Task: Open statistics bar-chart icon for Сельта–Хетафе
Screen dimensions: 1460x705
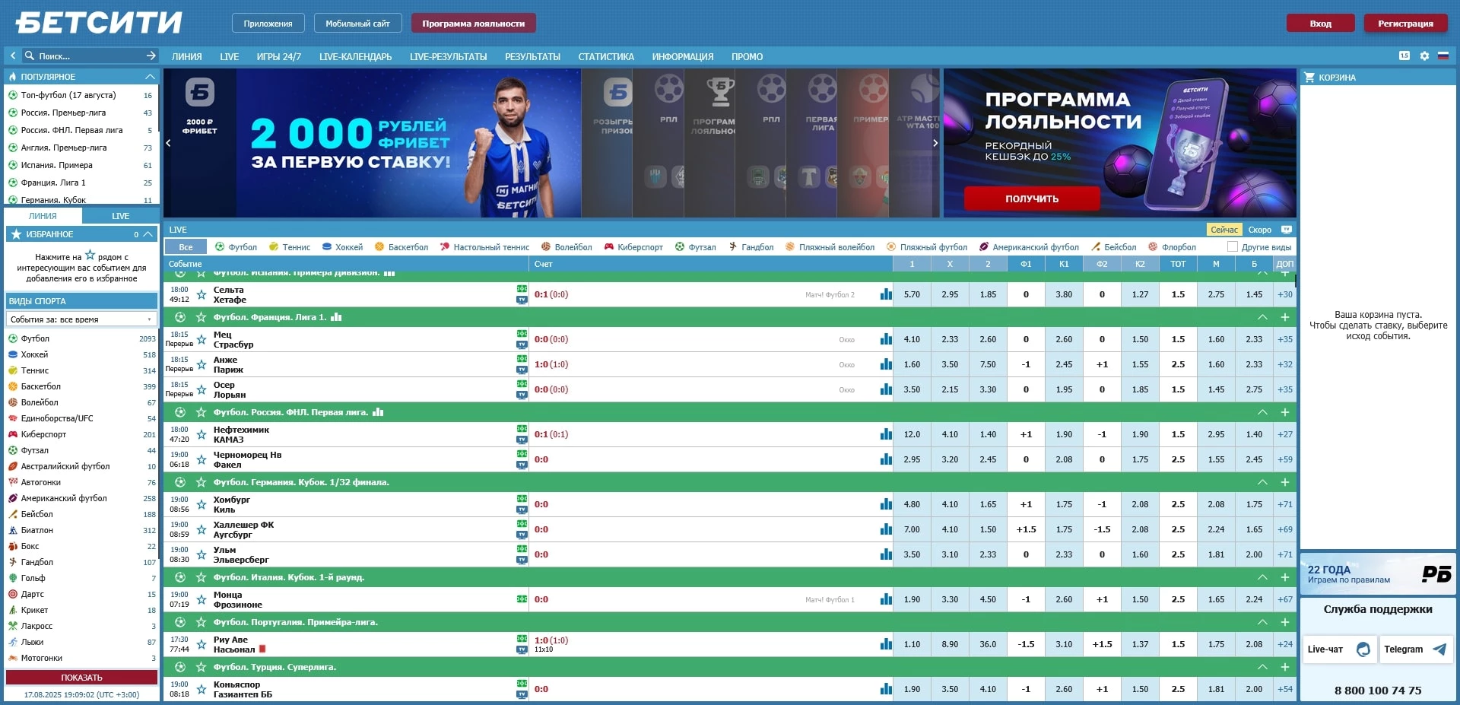Action: (886, 294)
